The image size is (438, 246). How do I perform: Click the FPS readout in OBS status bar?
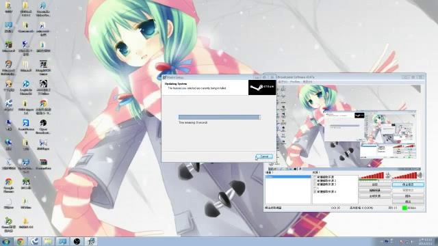[x=393, y=208]
